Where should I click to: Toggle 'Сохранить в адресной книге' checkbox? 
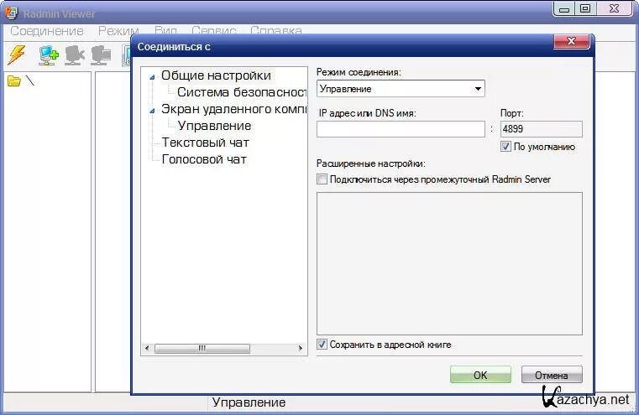(322, 345)
